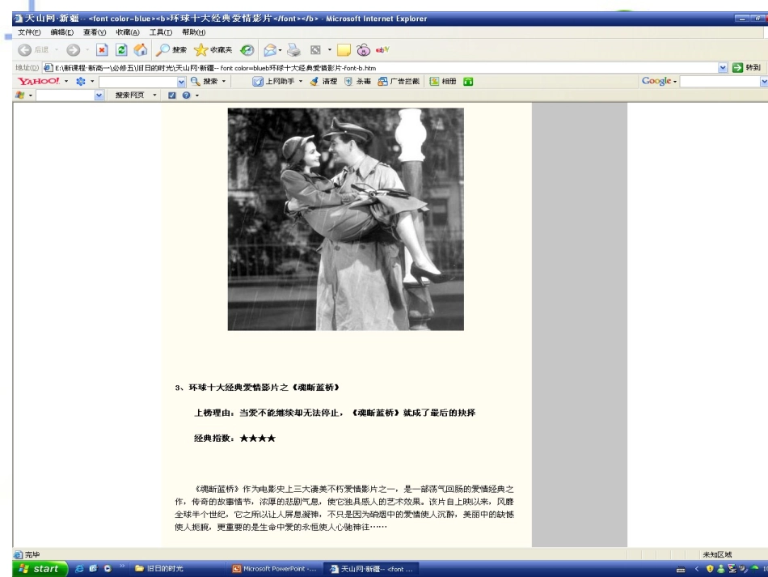Click the Yahoo! logo on the toolbar
This screenshot has height=577, width=768.
pyautogui.click(x=39, y=82)
